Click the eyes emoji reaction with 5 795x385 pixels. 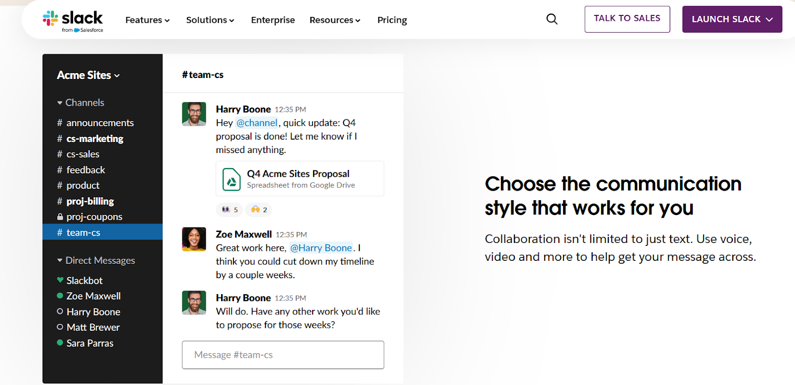pyautogui.click(x=230, y=210)
